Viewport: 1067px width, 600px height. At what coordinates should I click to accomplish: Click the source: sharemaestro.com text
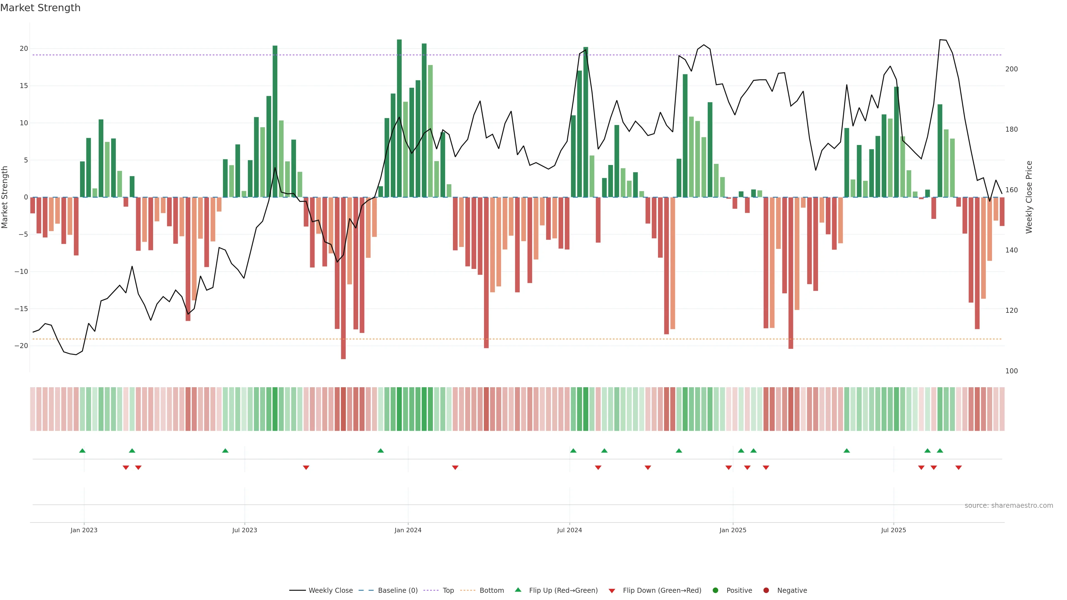pos(1009,505)
